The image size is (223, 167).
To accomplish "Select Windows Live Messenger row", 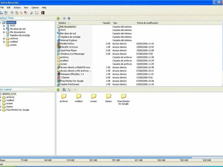I will tap(72, 54).
